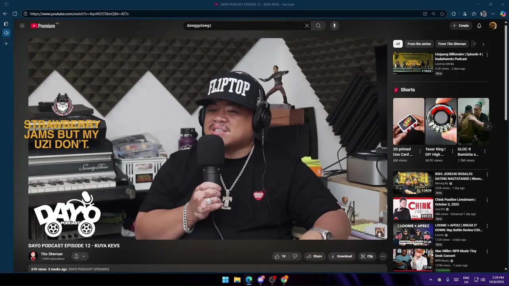509x286 pixels.
Task: View site info lock icon
Action: tap(25, 14)
